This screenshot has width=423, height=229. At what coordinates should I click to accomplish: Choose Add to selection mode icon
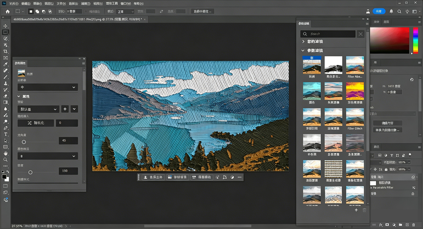coord(37,11)
